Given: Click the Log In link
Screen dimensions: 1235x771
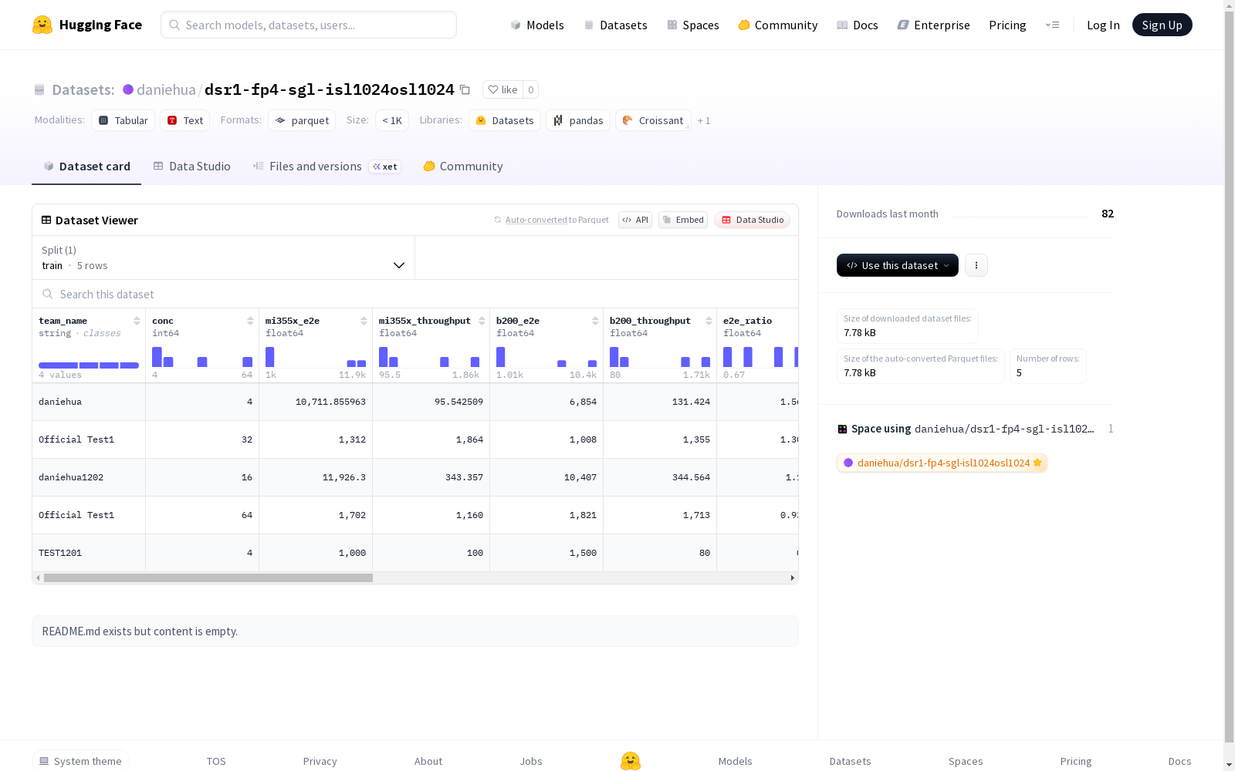Looking at the screenshot, I should [1103, 25].
